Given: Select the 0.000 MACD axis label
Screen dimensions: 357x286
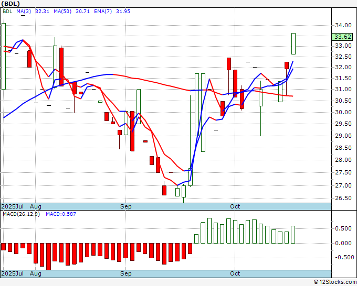Looking at the screenshot, I should tap(343, 243).
